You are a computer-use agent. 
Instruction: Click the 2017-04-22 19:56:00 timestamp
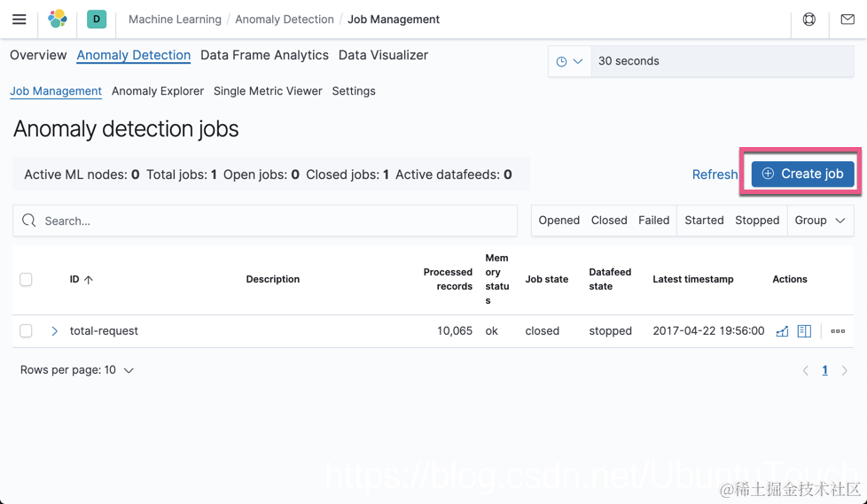(x=708, y=331)
